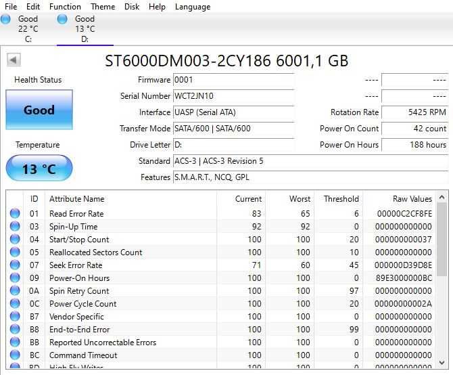Select the D: drive tab
453x375 pixels.
click(85, 29)
